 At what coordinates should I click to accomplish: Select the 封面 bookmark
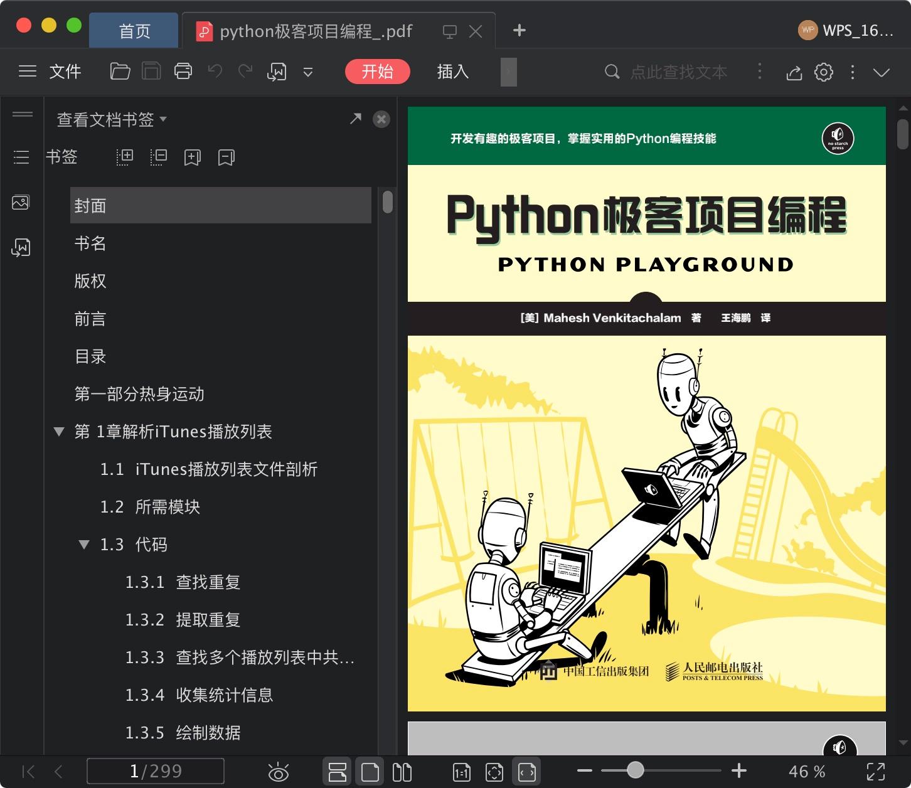221,205
